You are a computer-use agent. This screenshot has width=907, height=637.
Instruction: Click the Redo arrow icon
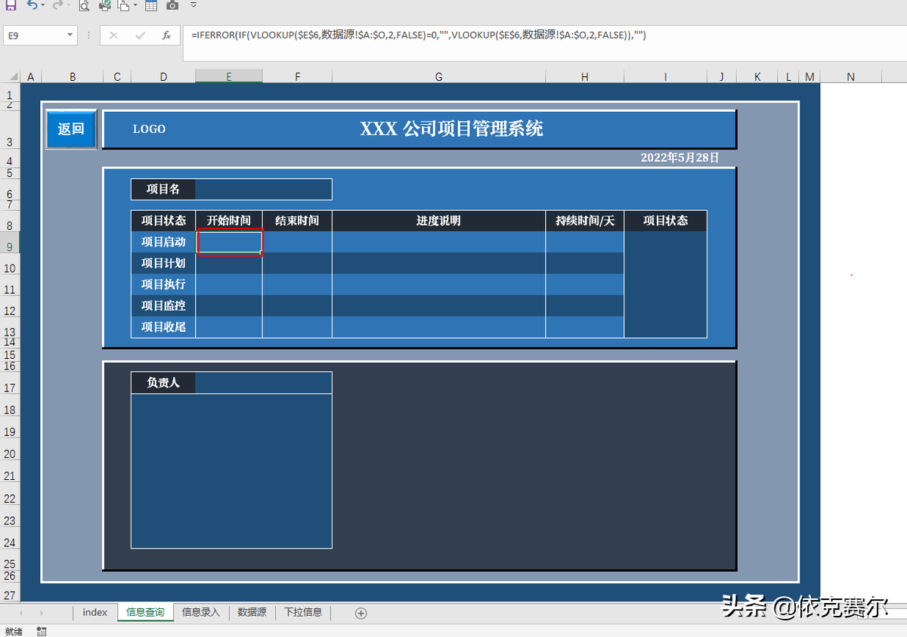pos(57,5)
